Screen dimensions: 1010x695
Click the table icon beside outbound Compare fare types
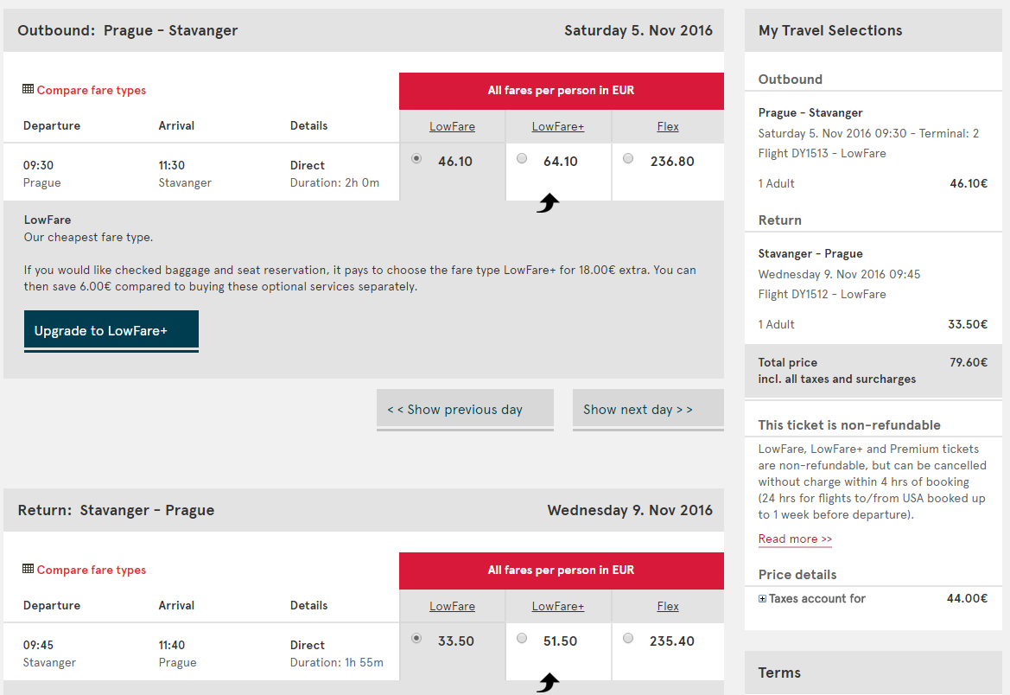28,89
